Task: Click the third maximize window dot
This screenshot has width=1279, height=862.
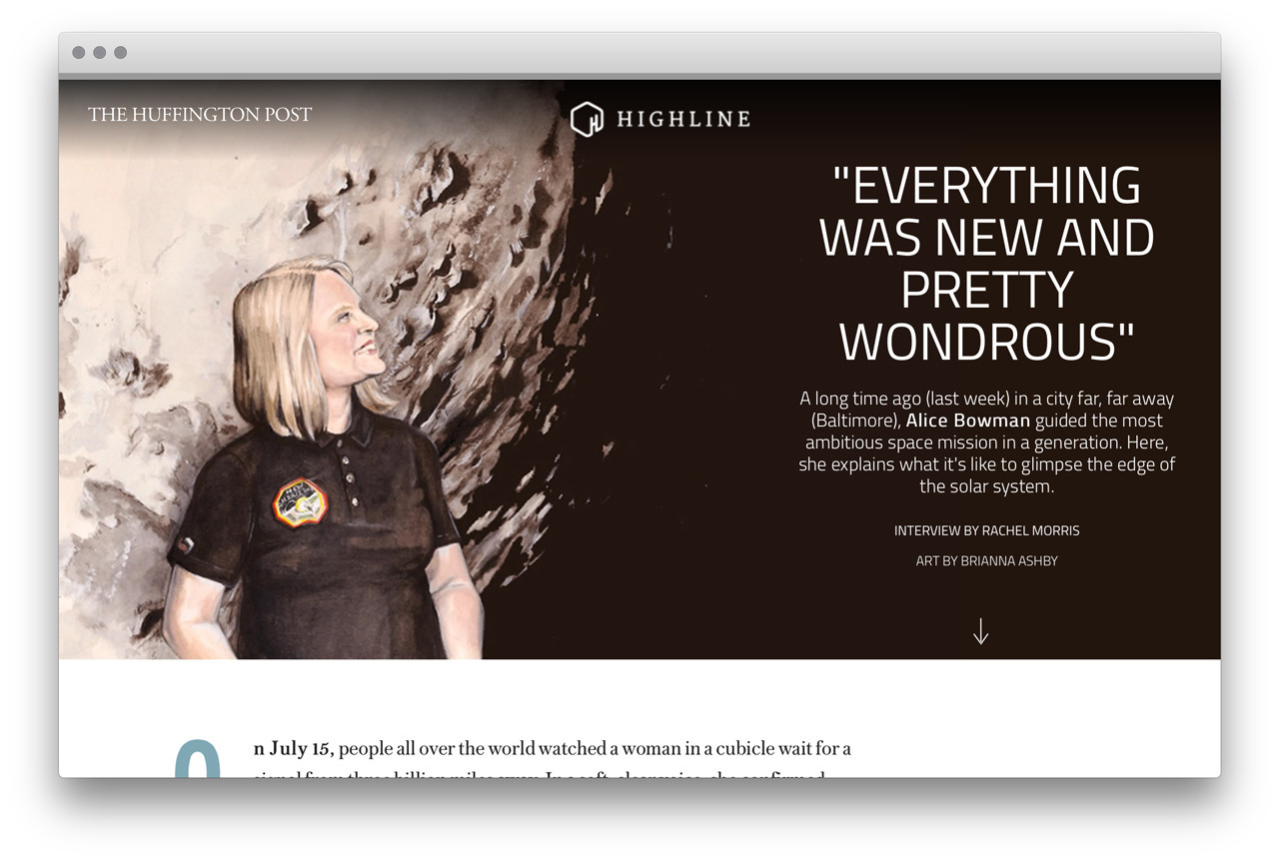Action: pyautogui.click(x=121, y=52)
